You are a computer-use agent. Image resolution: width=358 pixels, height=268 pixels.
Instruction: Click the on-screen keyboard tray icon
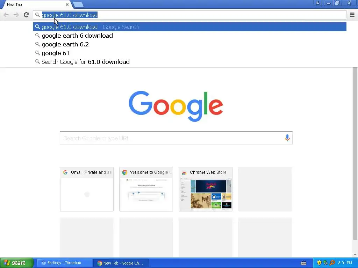coord(303,263)
